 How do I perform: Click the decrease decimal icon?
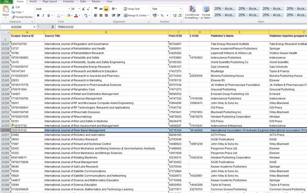[180, 15]
